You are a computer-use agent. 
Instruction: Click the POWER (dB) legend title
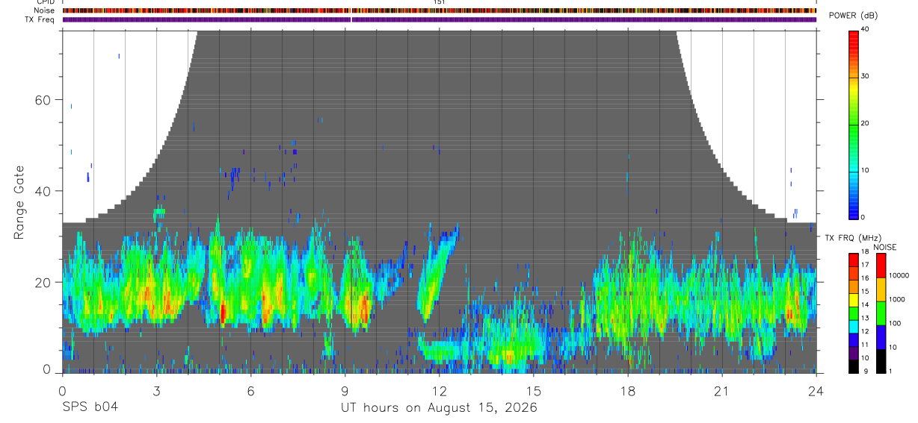click(x=853, y=16)
